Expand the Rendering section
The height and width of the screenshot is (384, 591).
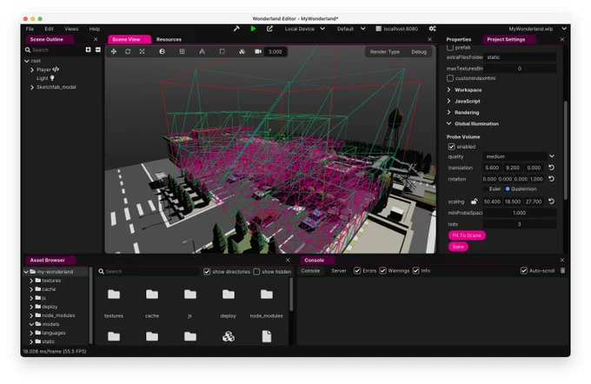click(x=449, y=112)
